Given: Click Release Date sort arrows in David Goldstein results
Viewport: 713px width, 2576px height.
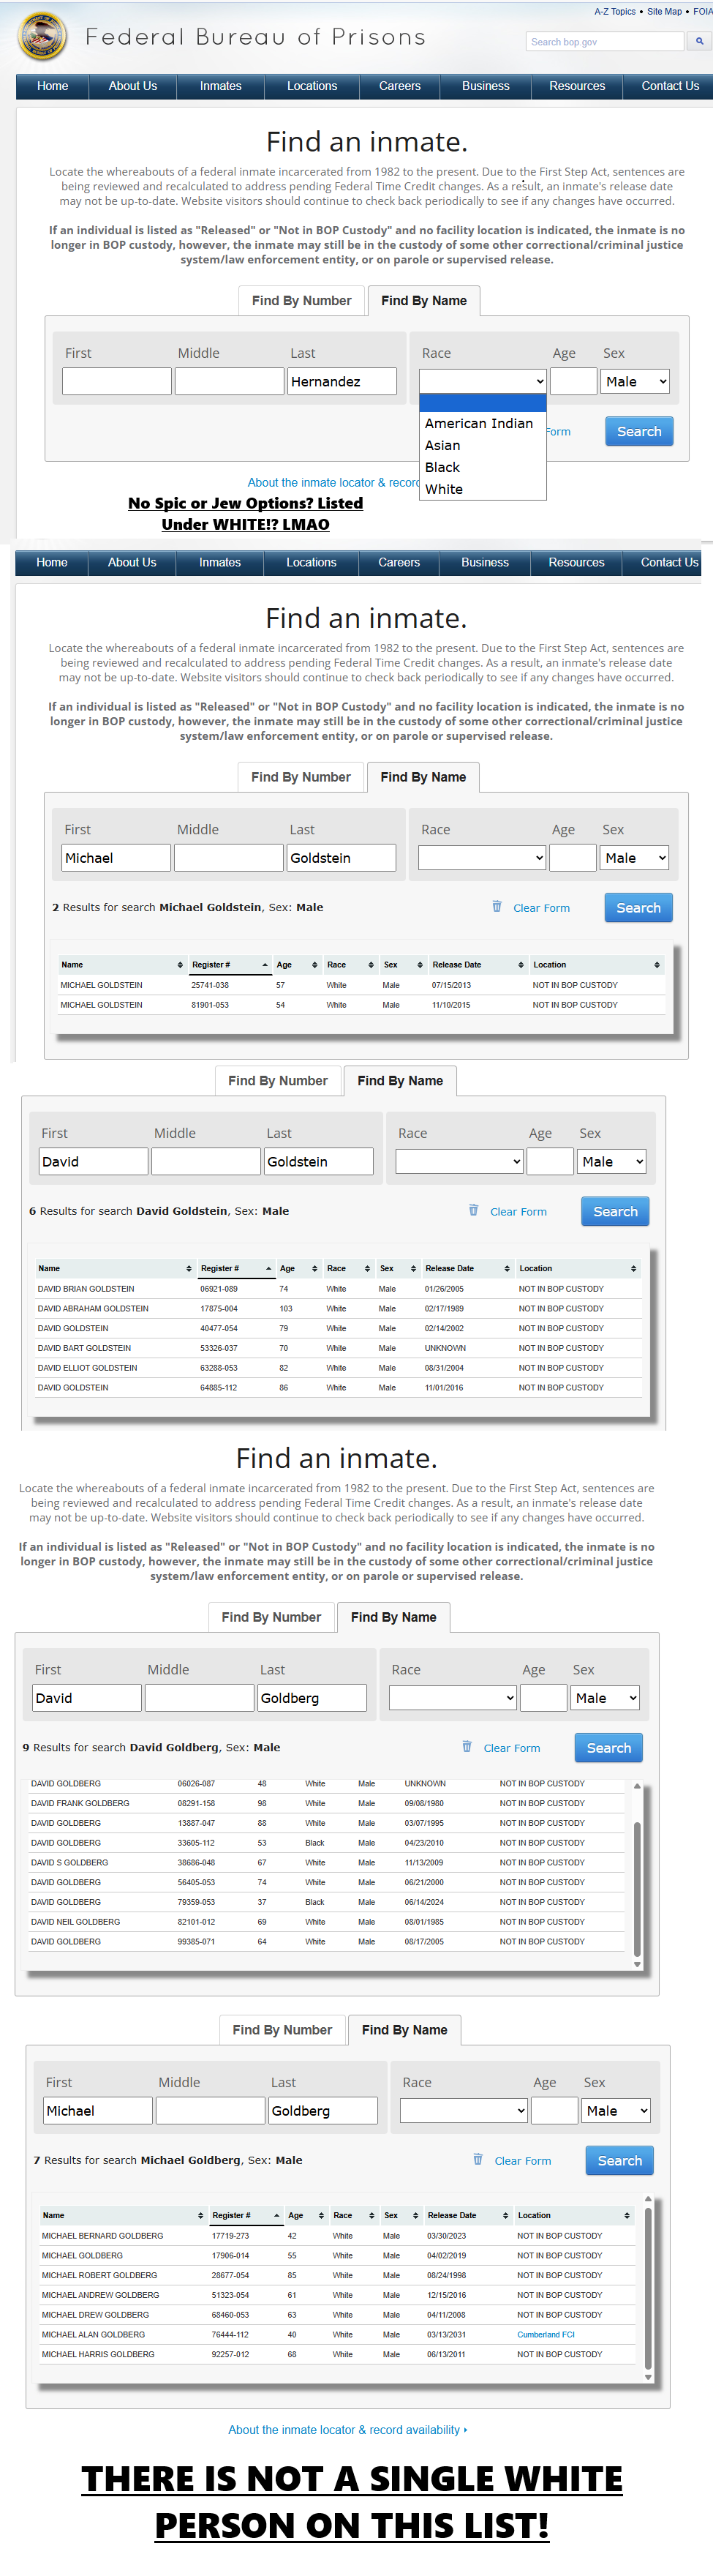Looking at the screenshot, I should (x=508, y=1268).
